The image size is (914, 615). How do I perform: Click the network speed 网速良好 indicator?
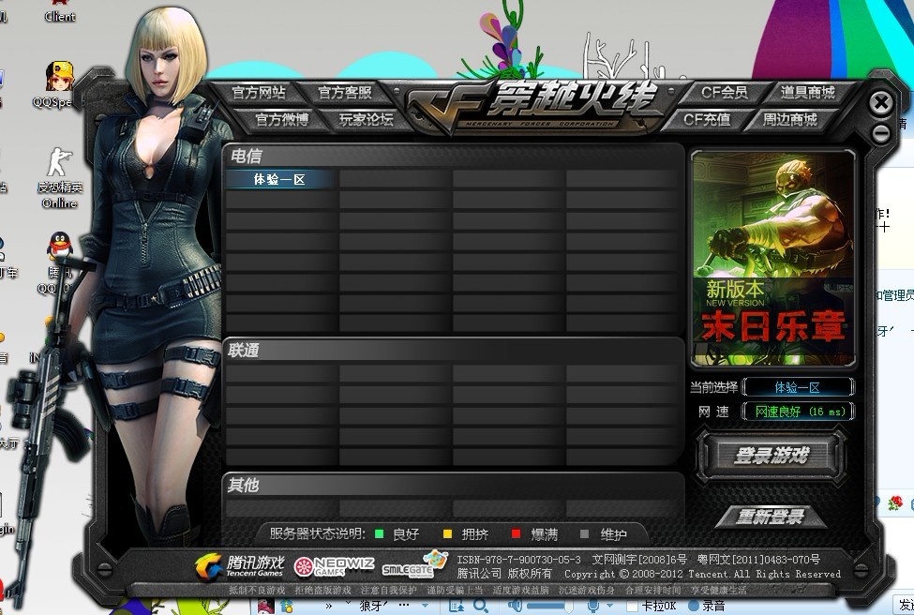(x=798, y=412)
